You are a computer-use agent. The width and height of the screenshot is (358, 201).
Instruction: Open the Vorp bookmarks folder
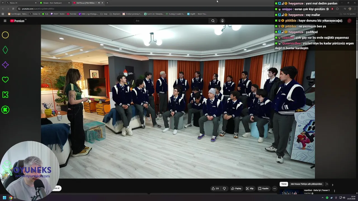point(104,14)
